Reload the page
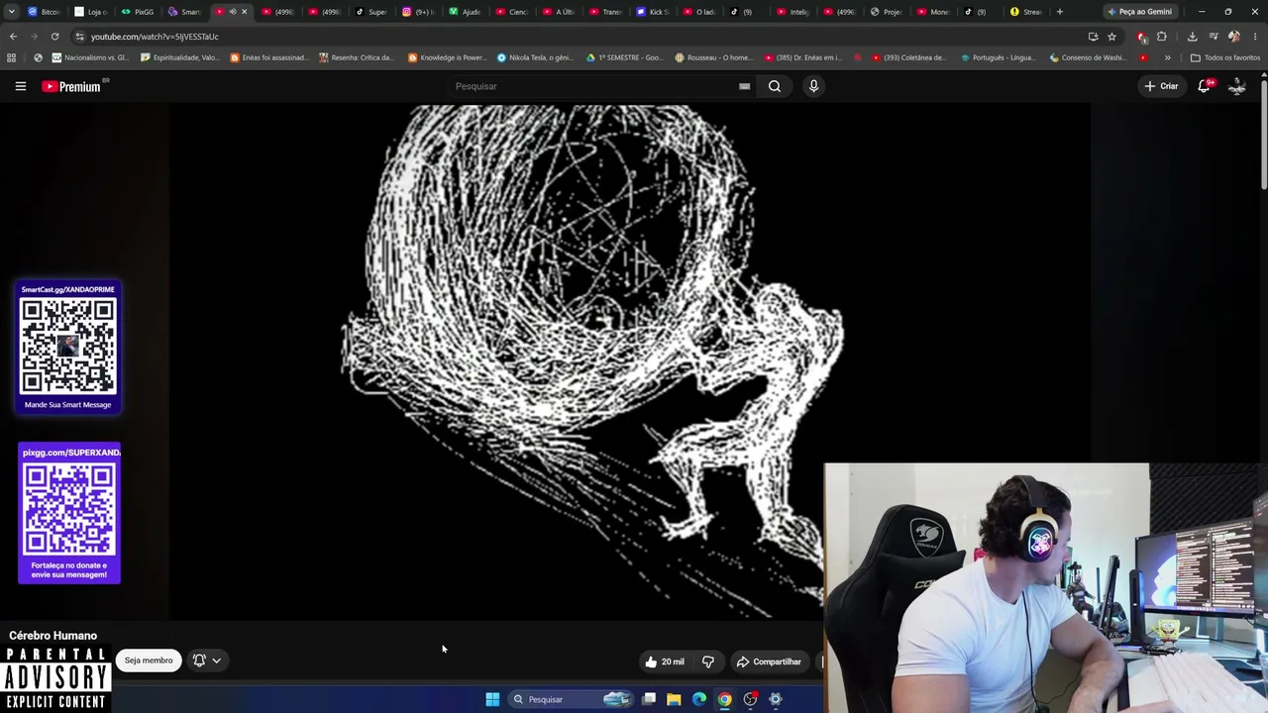 (54, 37)
